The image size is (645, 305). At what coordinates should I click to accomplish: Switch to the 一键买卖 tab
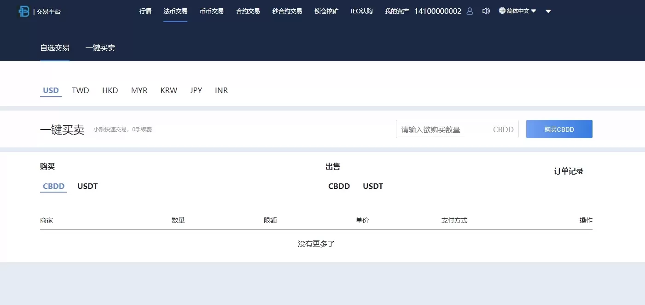click(100, 48)
